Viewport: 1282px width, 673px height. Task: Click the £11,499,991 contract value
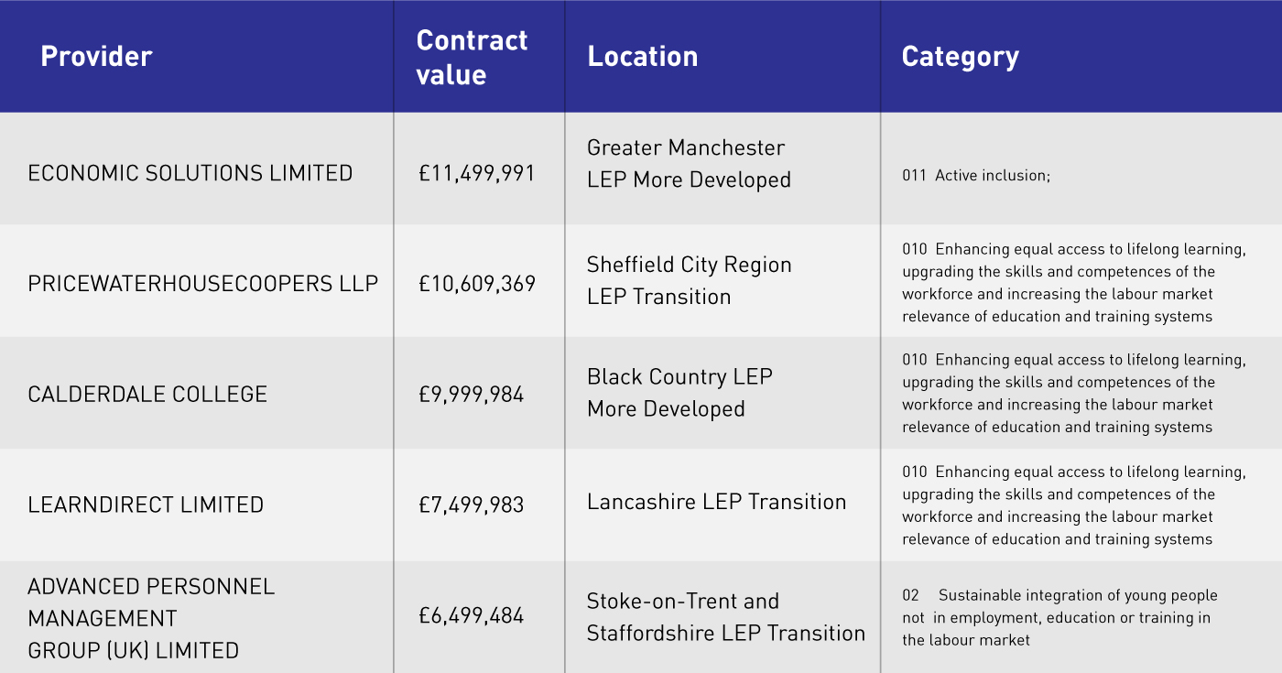click(476, 173)
